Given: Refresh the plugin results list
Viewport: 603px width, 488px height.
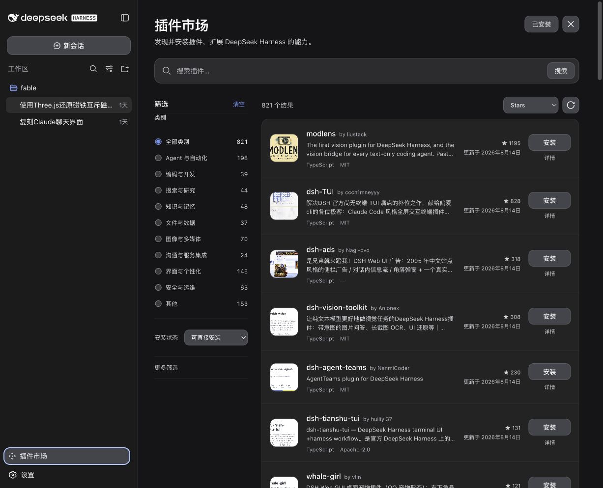Looking at the screenshot, I should pos(571,105).
